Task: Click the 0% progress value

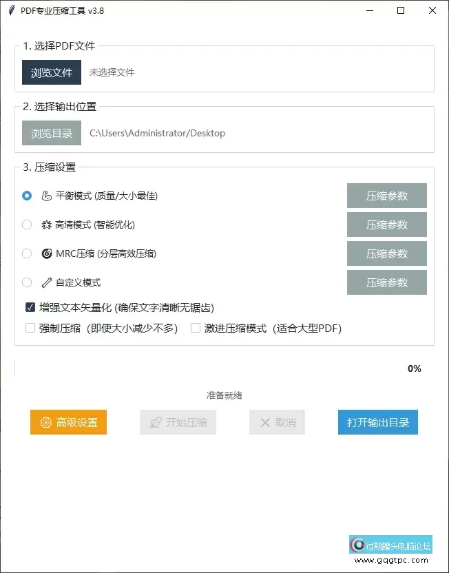Action: (x=415, y=368)
